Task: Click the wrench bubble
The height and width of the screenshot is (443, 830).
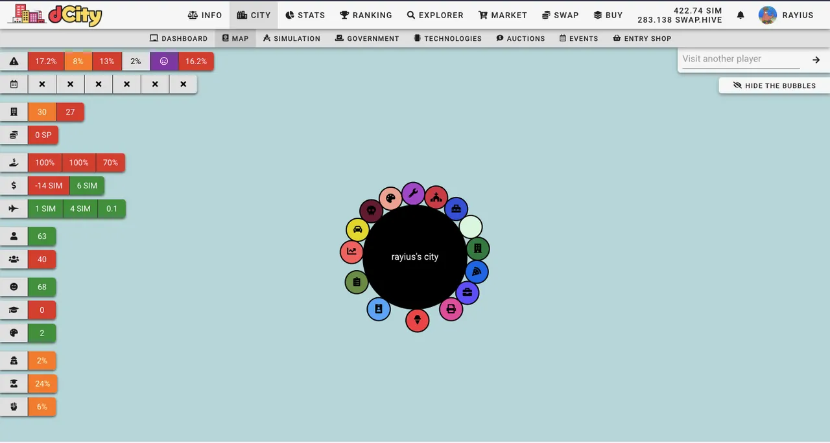Action: pos(413,194)
